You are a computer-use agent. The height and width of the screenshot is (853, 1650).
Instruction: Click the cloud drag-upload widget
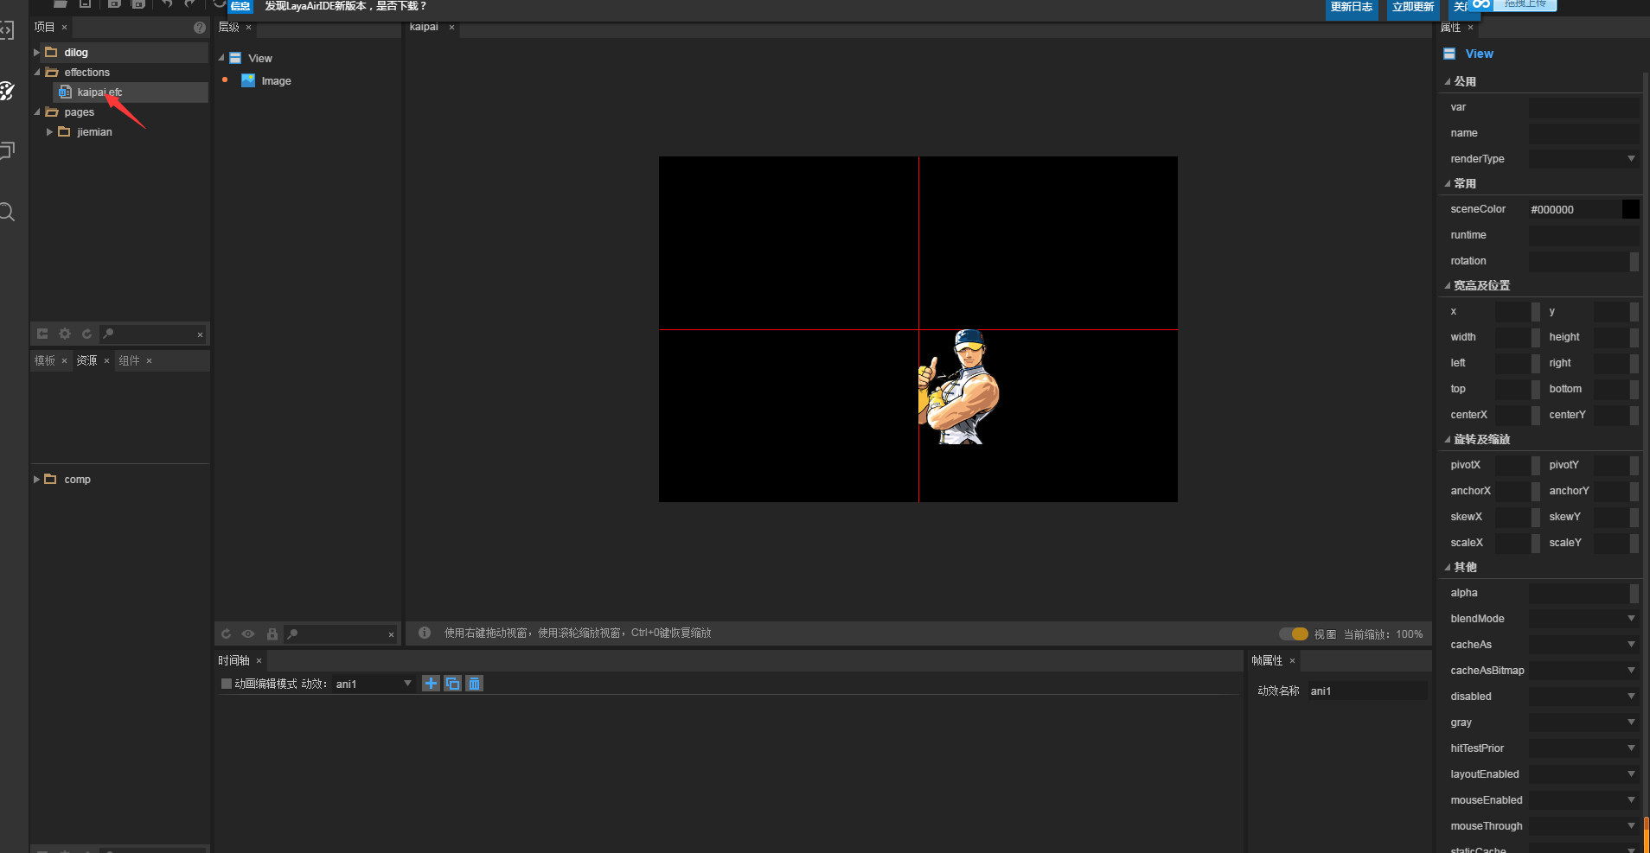1513,5
